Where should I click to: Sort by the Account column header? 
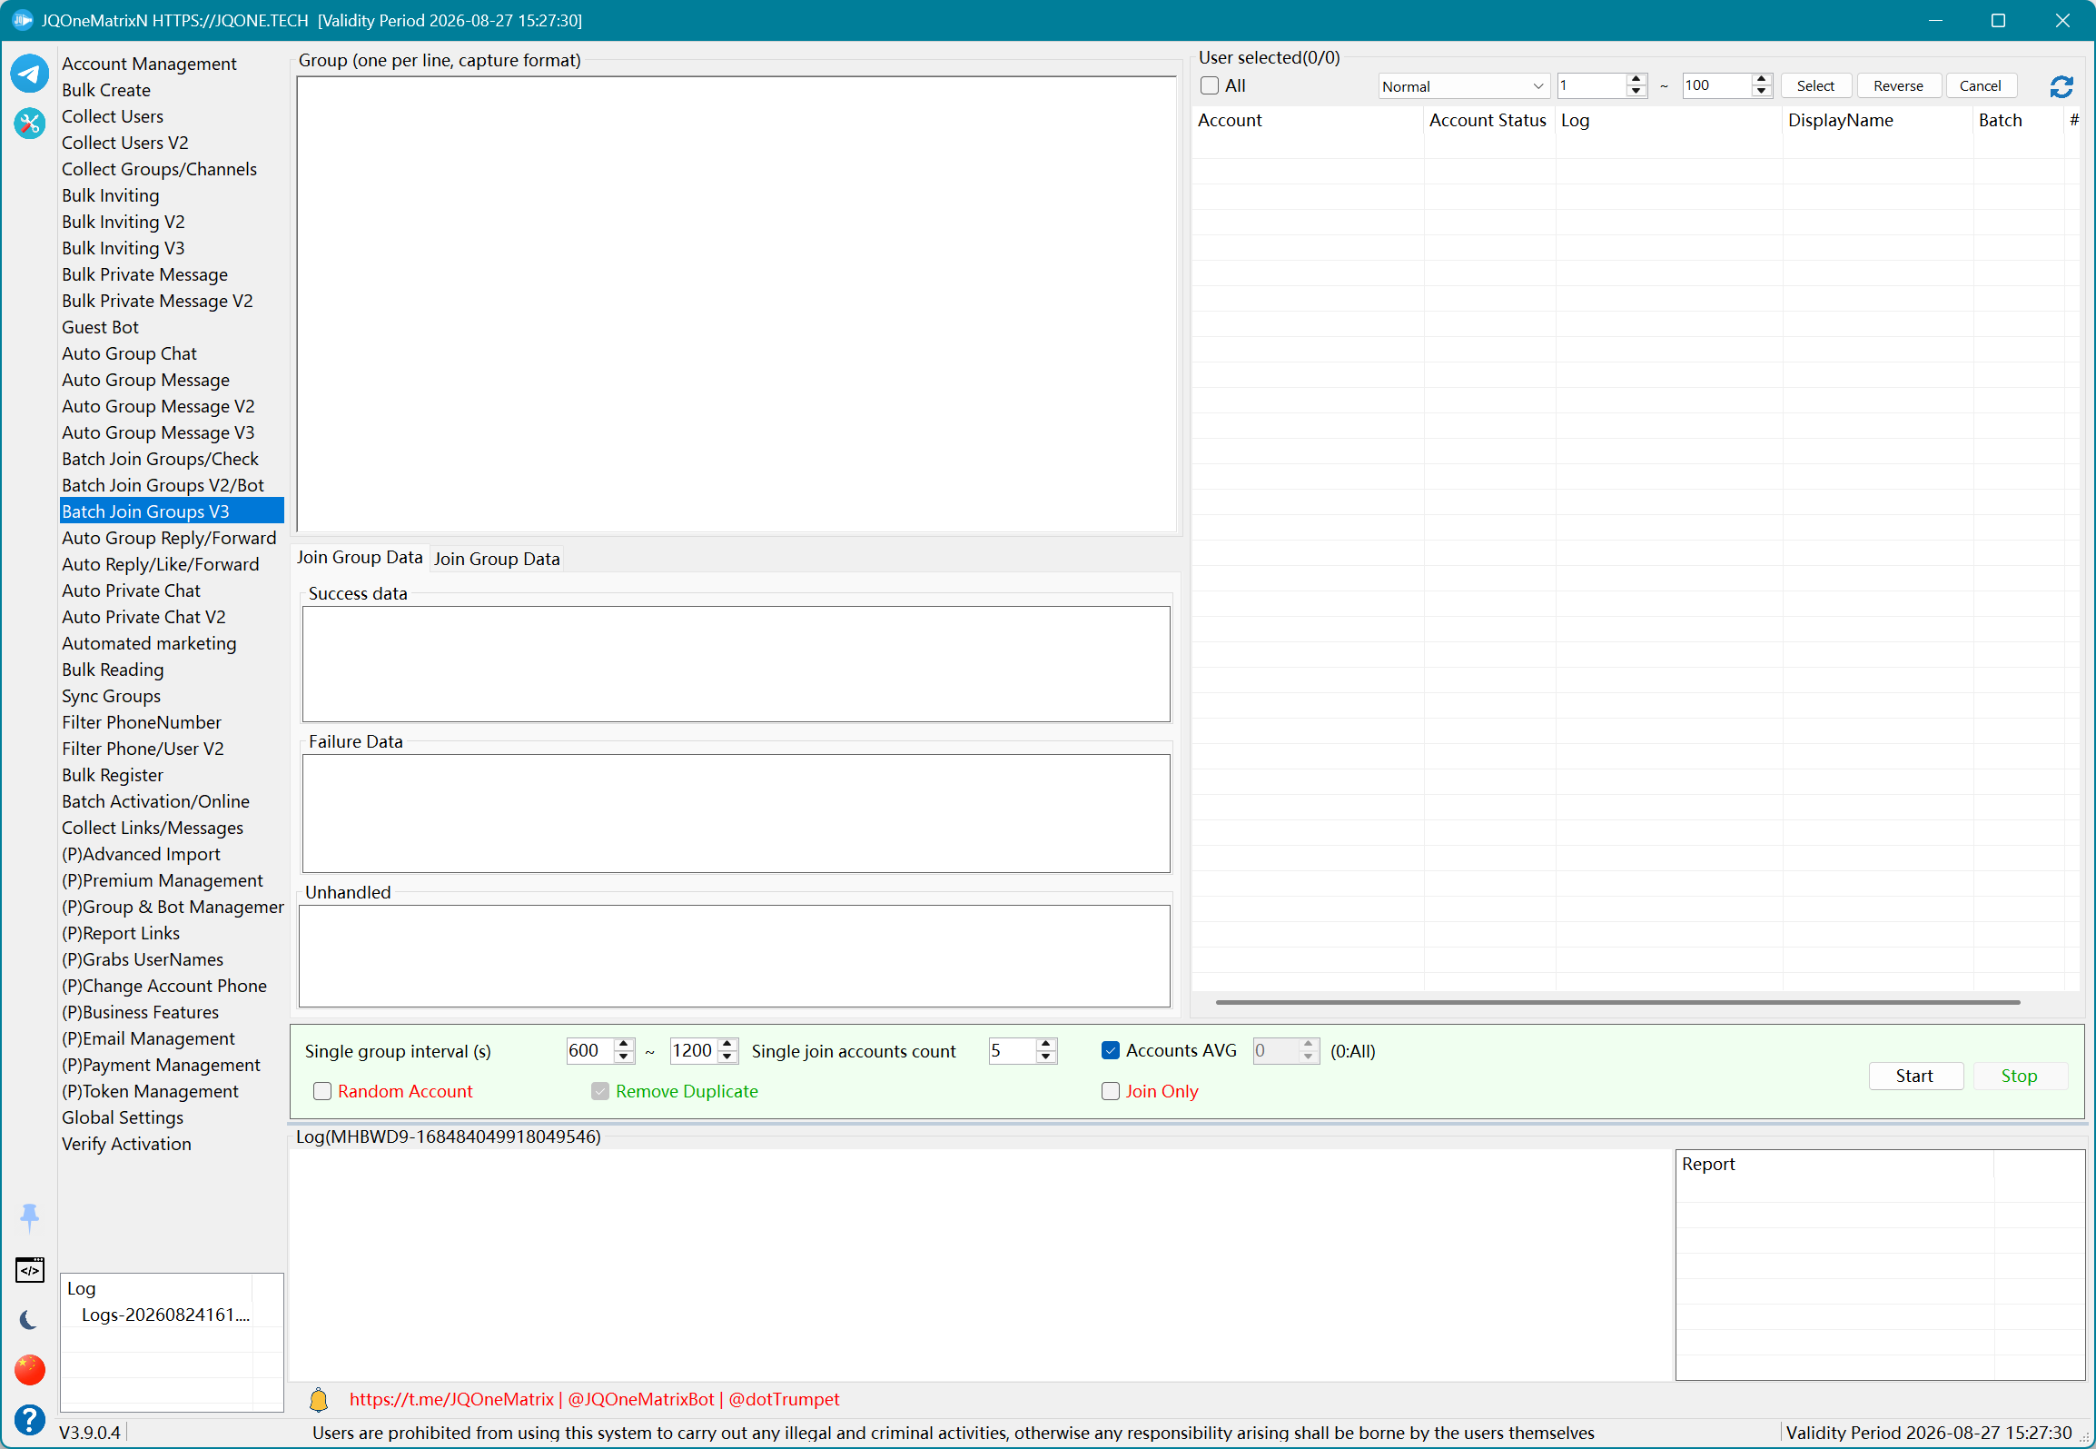[1308, 120]
